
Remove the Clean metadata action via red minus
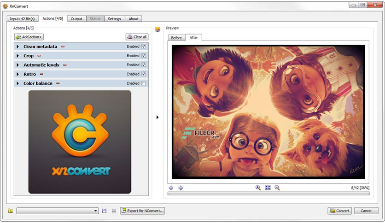pos(63,47)
